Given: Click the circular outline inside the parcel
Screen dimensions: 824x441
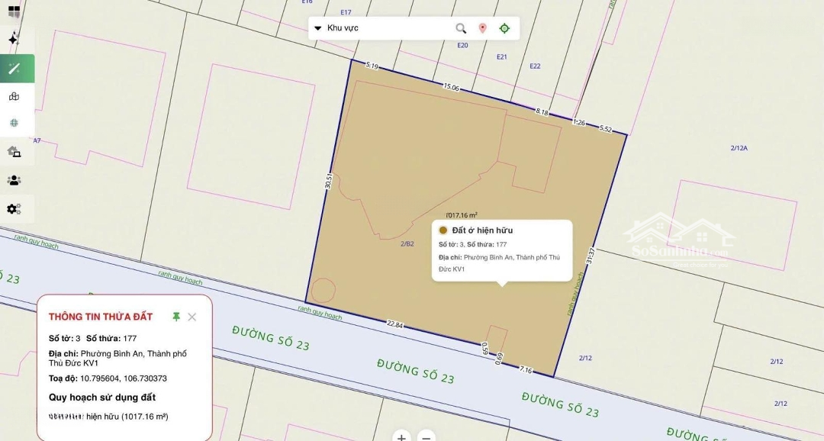Looking at the screenshot, I should tap(323, 291).
